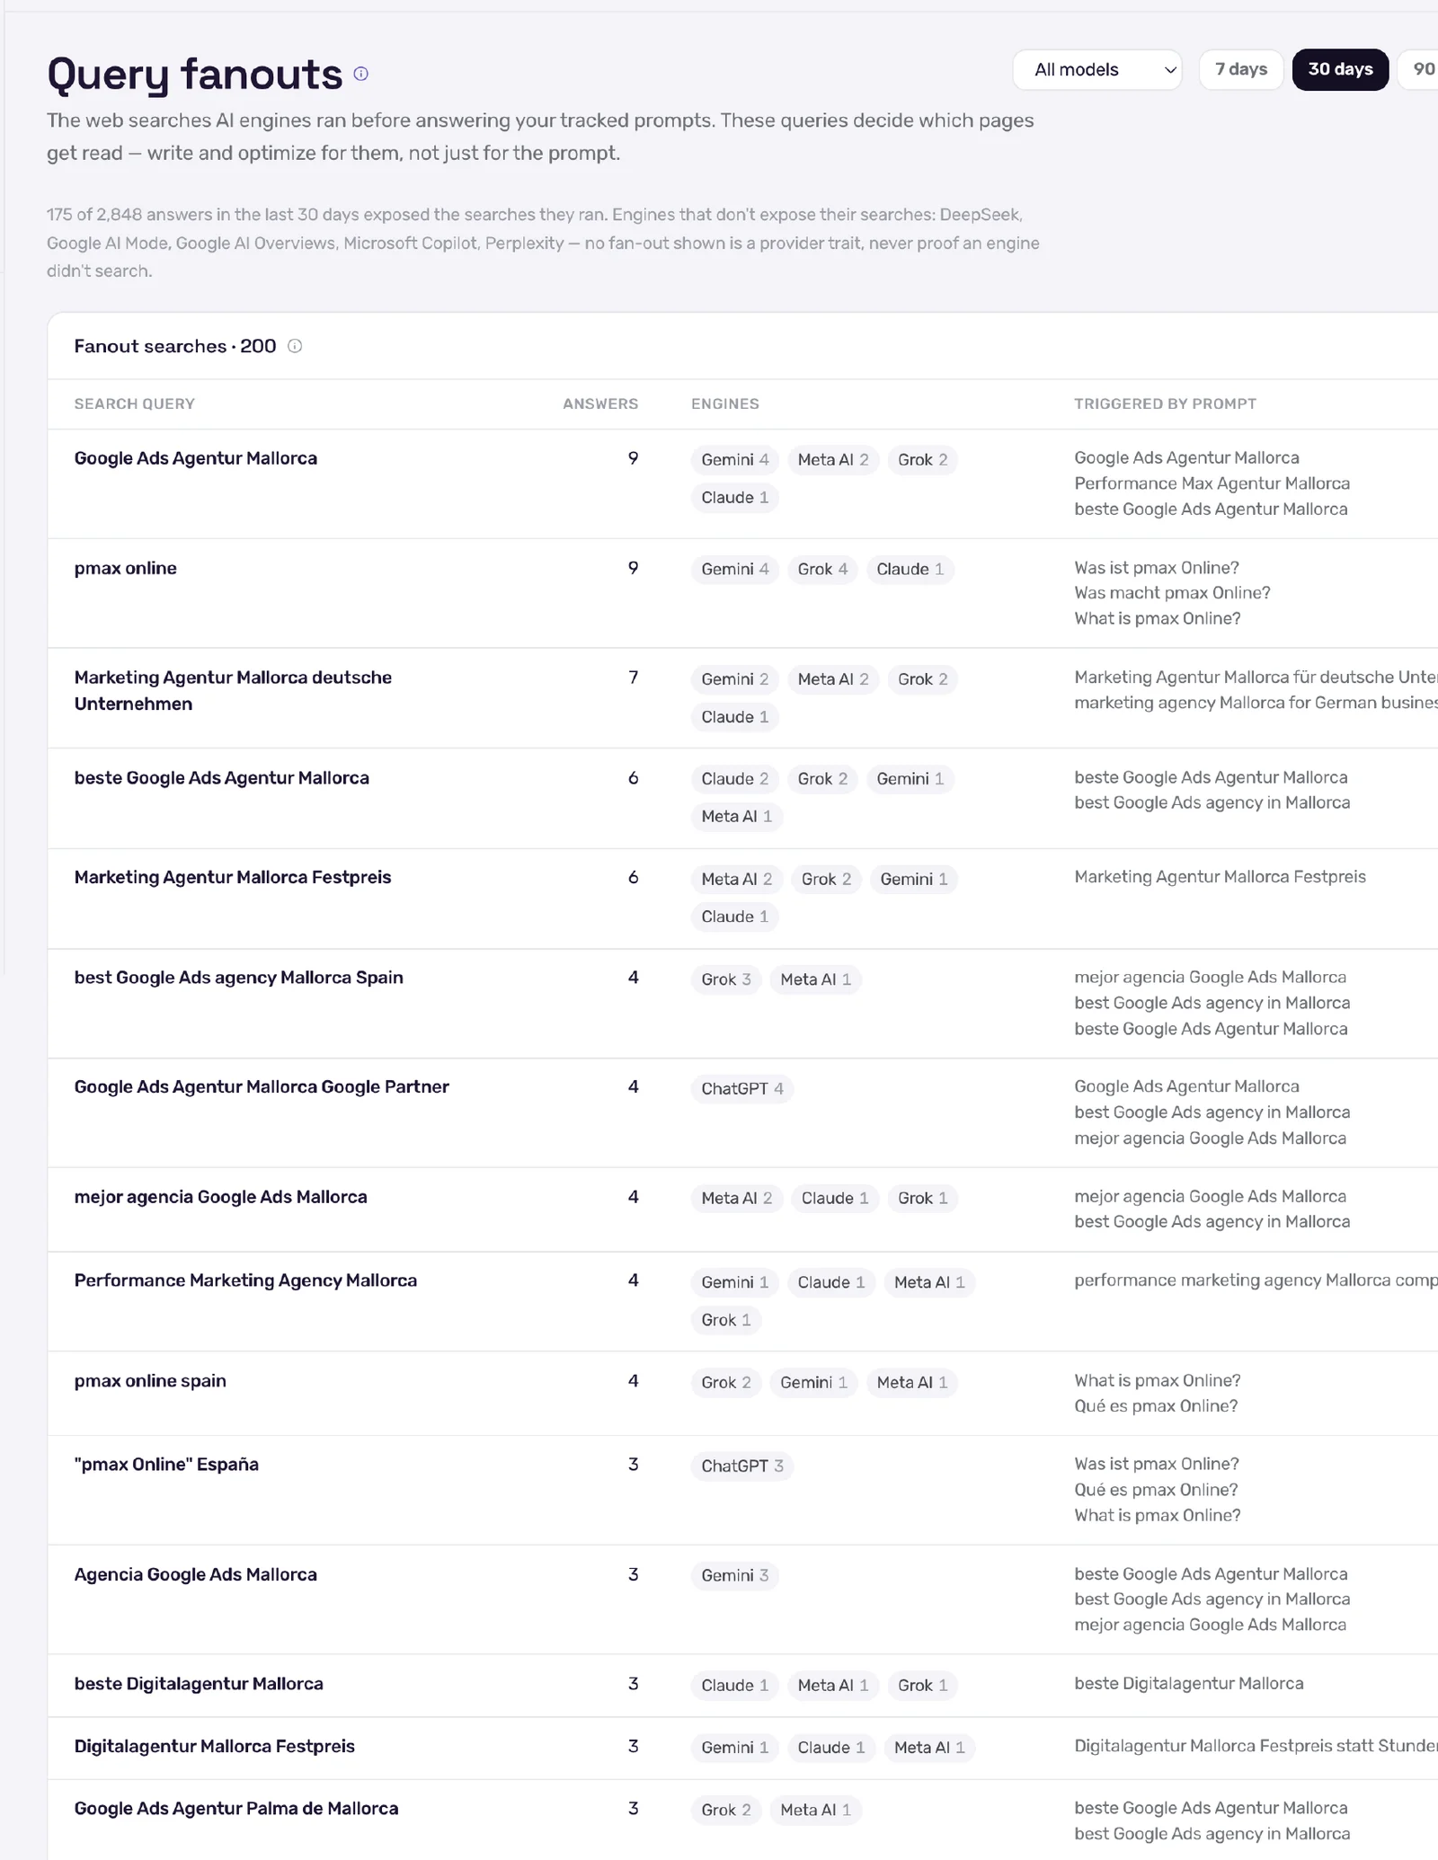Select the 'Marketing Agentur Mallorca Festpreis' query
The height and width of the screenshot is (1860, 1438).
(x=232, y=877)
